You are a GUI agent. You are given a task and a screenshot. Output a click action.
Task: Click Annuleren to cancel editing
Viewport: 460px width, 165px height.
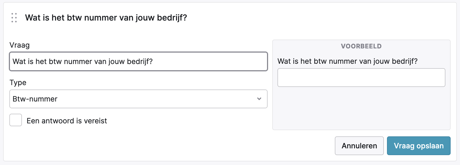359,146
